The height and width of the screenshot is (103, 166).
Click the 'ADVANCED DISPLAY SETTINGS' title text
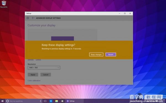[48, 18]
